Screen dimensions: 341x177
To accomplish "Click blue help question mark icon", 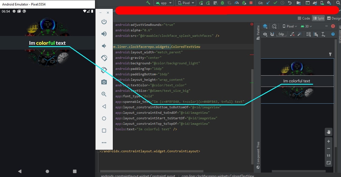I will pos(333,34).
